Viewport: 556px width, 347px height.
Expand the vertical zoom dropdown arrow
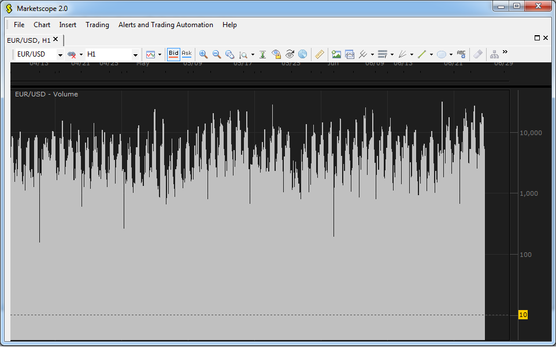coord(253,54)
